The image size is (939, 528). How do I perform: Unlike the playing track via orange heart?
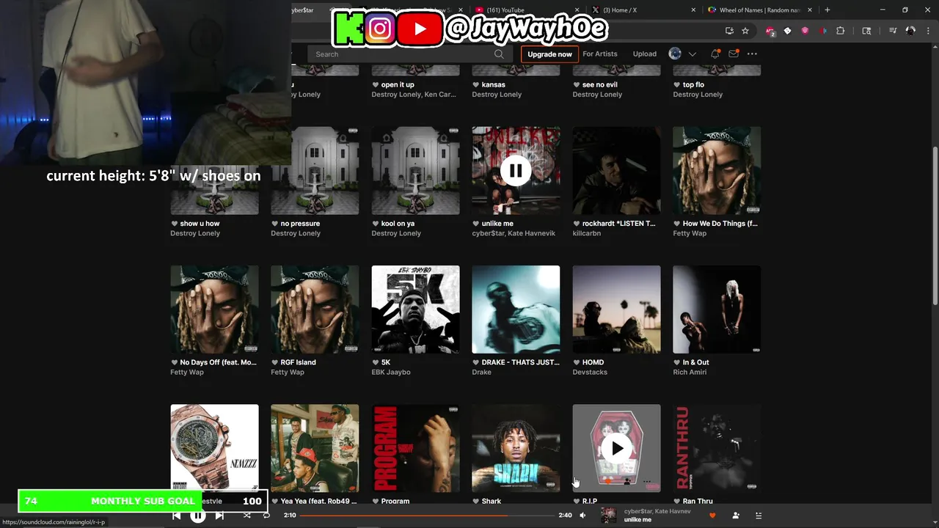712,516
